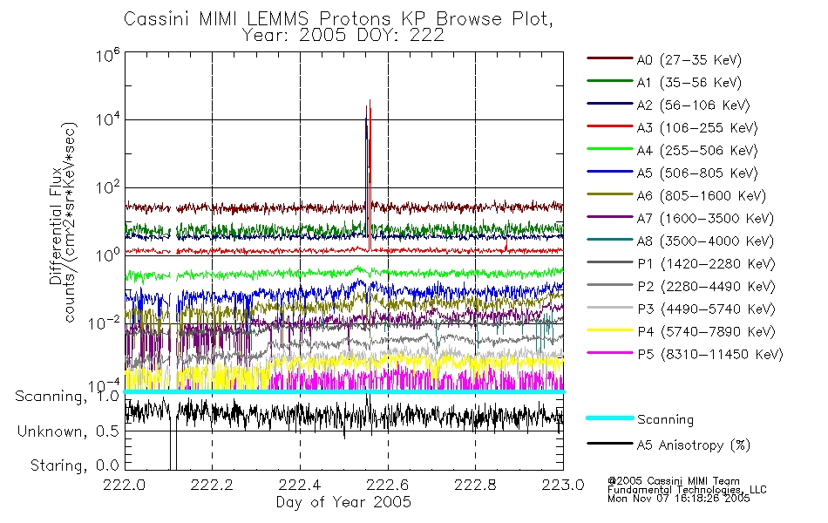Click the 'Year: 2005 DOY: 222' subtitle
The height and width of the screenshot is (523, 828).
tap(343, 36)
